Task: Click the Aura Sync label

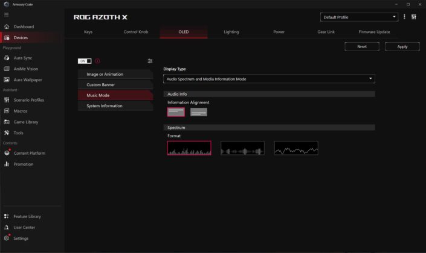Action: 23,58
